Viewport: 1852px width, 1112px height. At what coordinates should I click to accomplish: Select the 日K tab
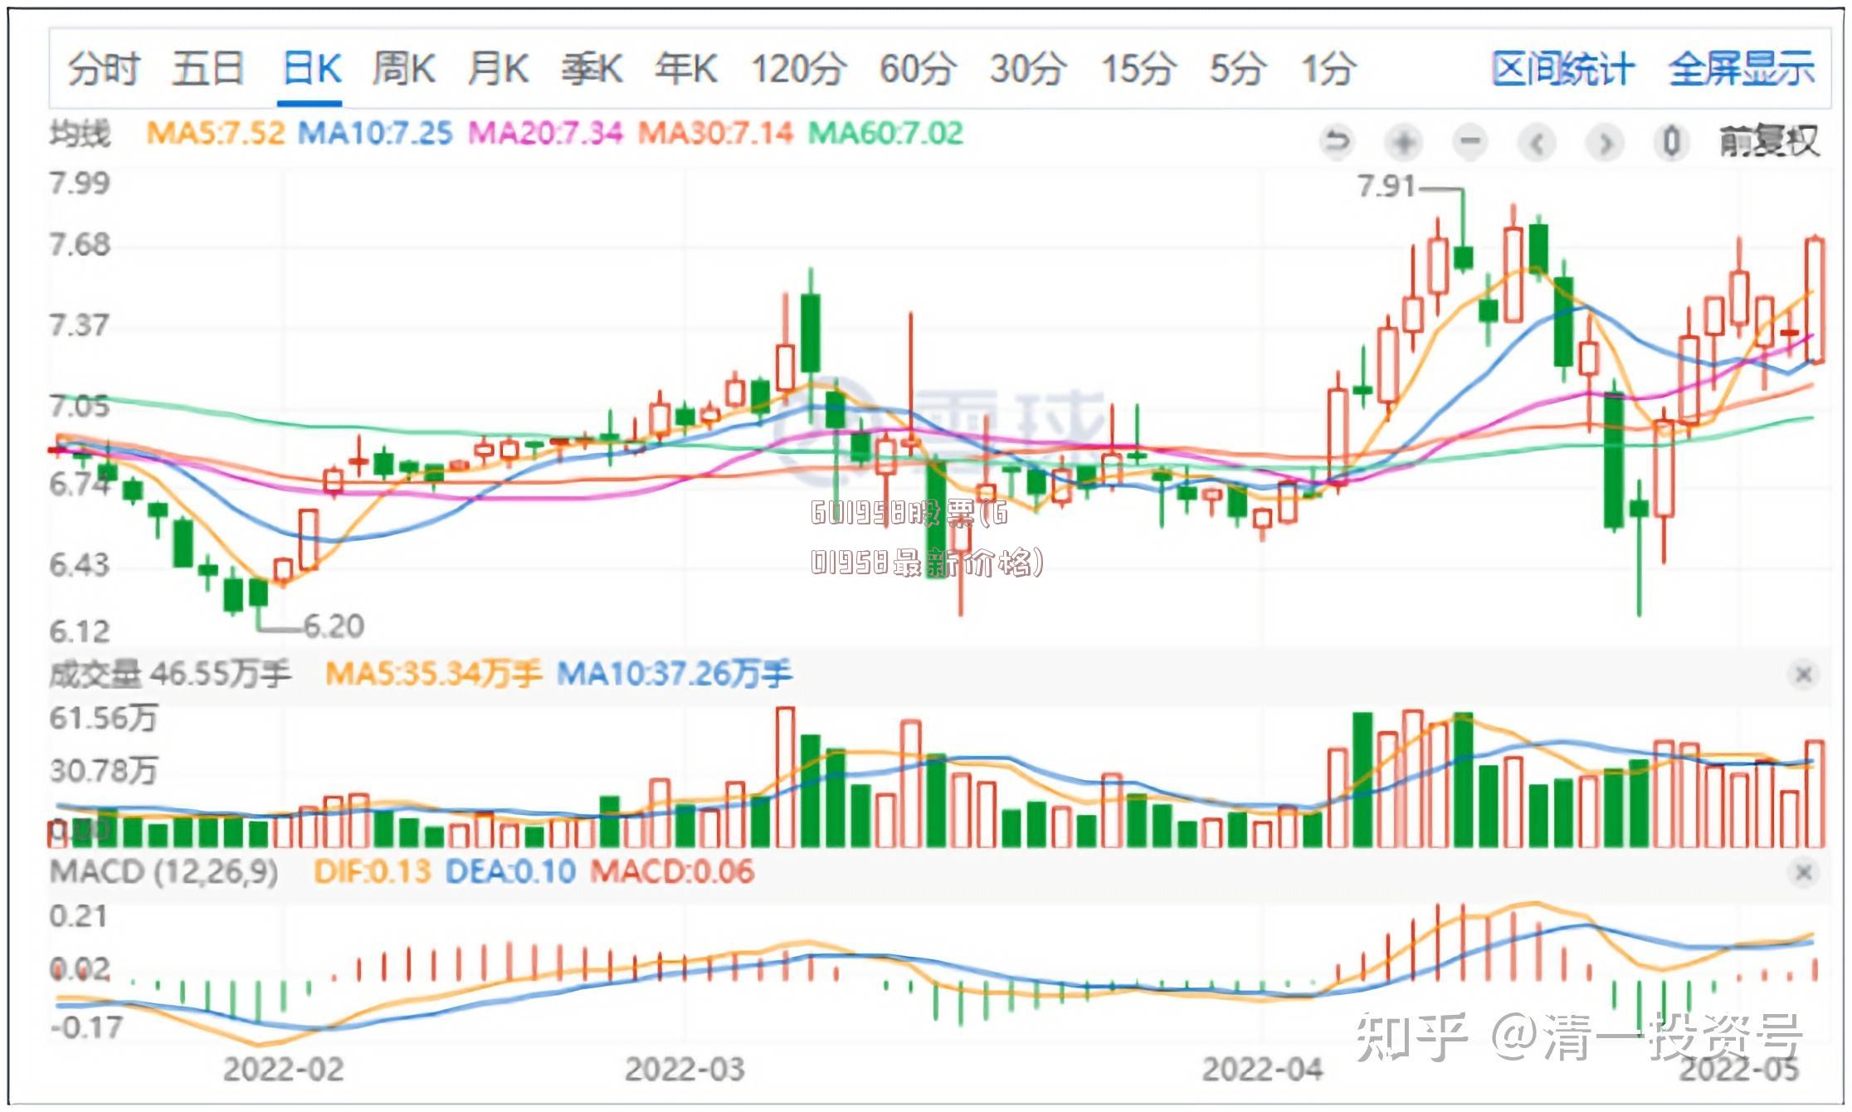click(312, 68)
